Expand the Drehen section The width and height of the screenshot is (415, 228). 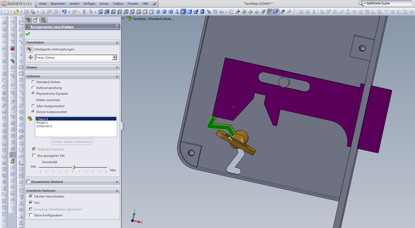click(x=117, y=67)
